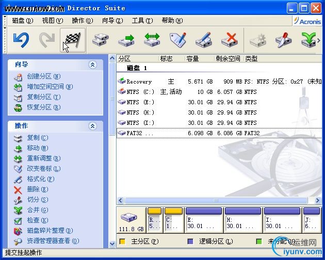Click the blue 逻辑分区 legend swatch
The height and width of the screenshot is (260, 325).
point(190,241)
